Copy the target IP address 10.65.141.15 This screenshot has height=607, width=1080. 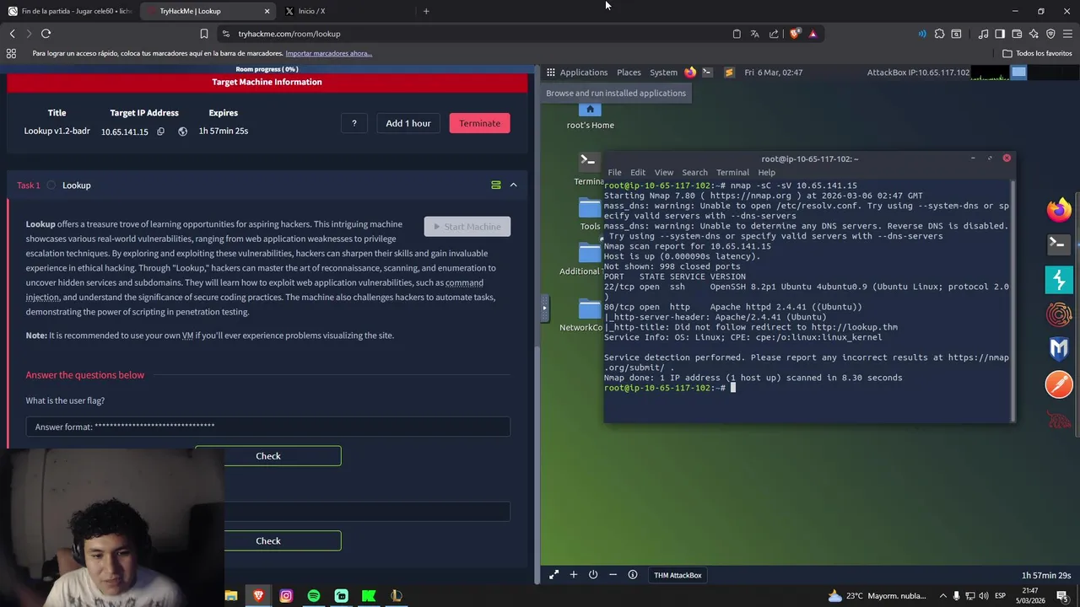(x=160, y=132)
